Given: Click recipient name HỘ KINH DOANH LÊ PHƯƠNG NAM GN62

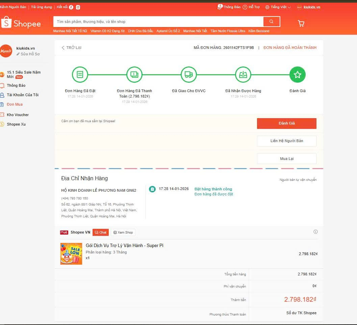Looking at the screenshot, I should tap(99, 191).
